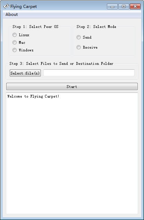Focus the file path text field
Viewport: 144px width, 220px height.
click(89, 73)
